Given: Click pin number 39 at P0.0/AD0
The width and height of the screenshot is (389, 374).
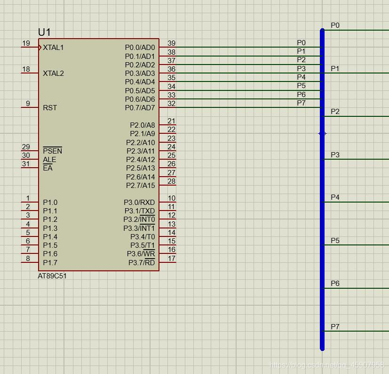Looking at the screenshot, I should 171,43.
